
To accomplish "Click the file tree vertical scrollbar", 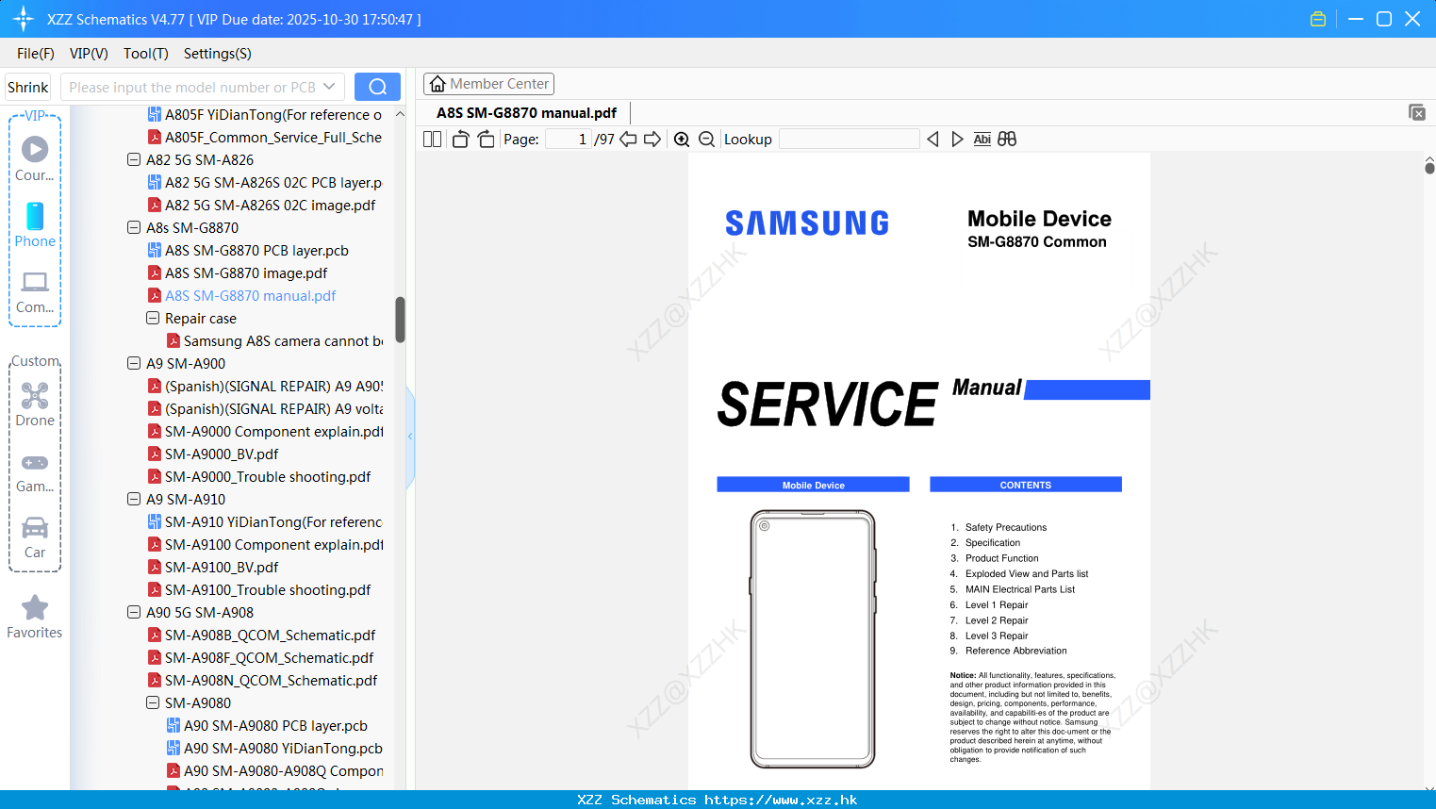I will [400, 321].
